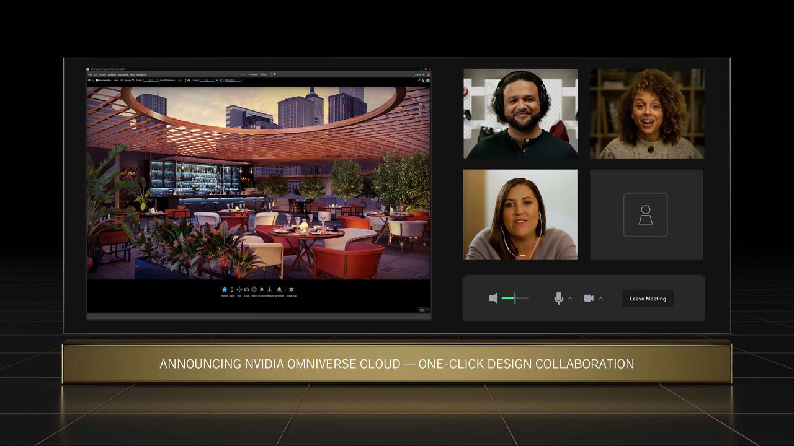The height and width of the screenshot is (446, 794).
Task: Select the curly-haired woman's video tile
Action: (647, 113)
